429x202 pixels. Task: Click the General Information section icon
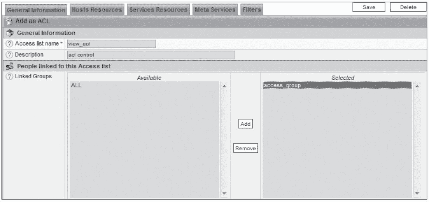[x=10, y=33]
